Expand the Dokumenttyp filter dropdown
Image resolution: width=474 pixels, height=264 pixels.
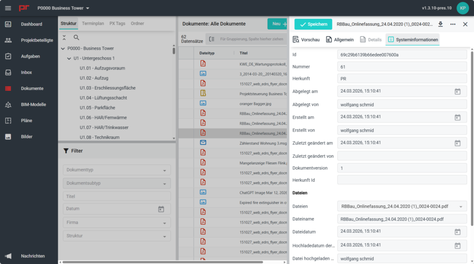click(x=164, y=170)
